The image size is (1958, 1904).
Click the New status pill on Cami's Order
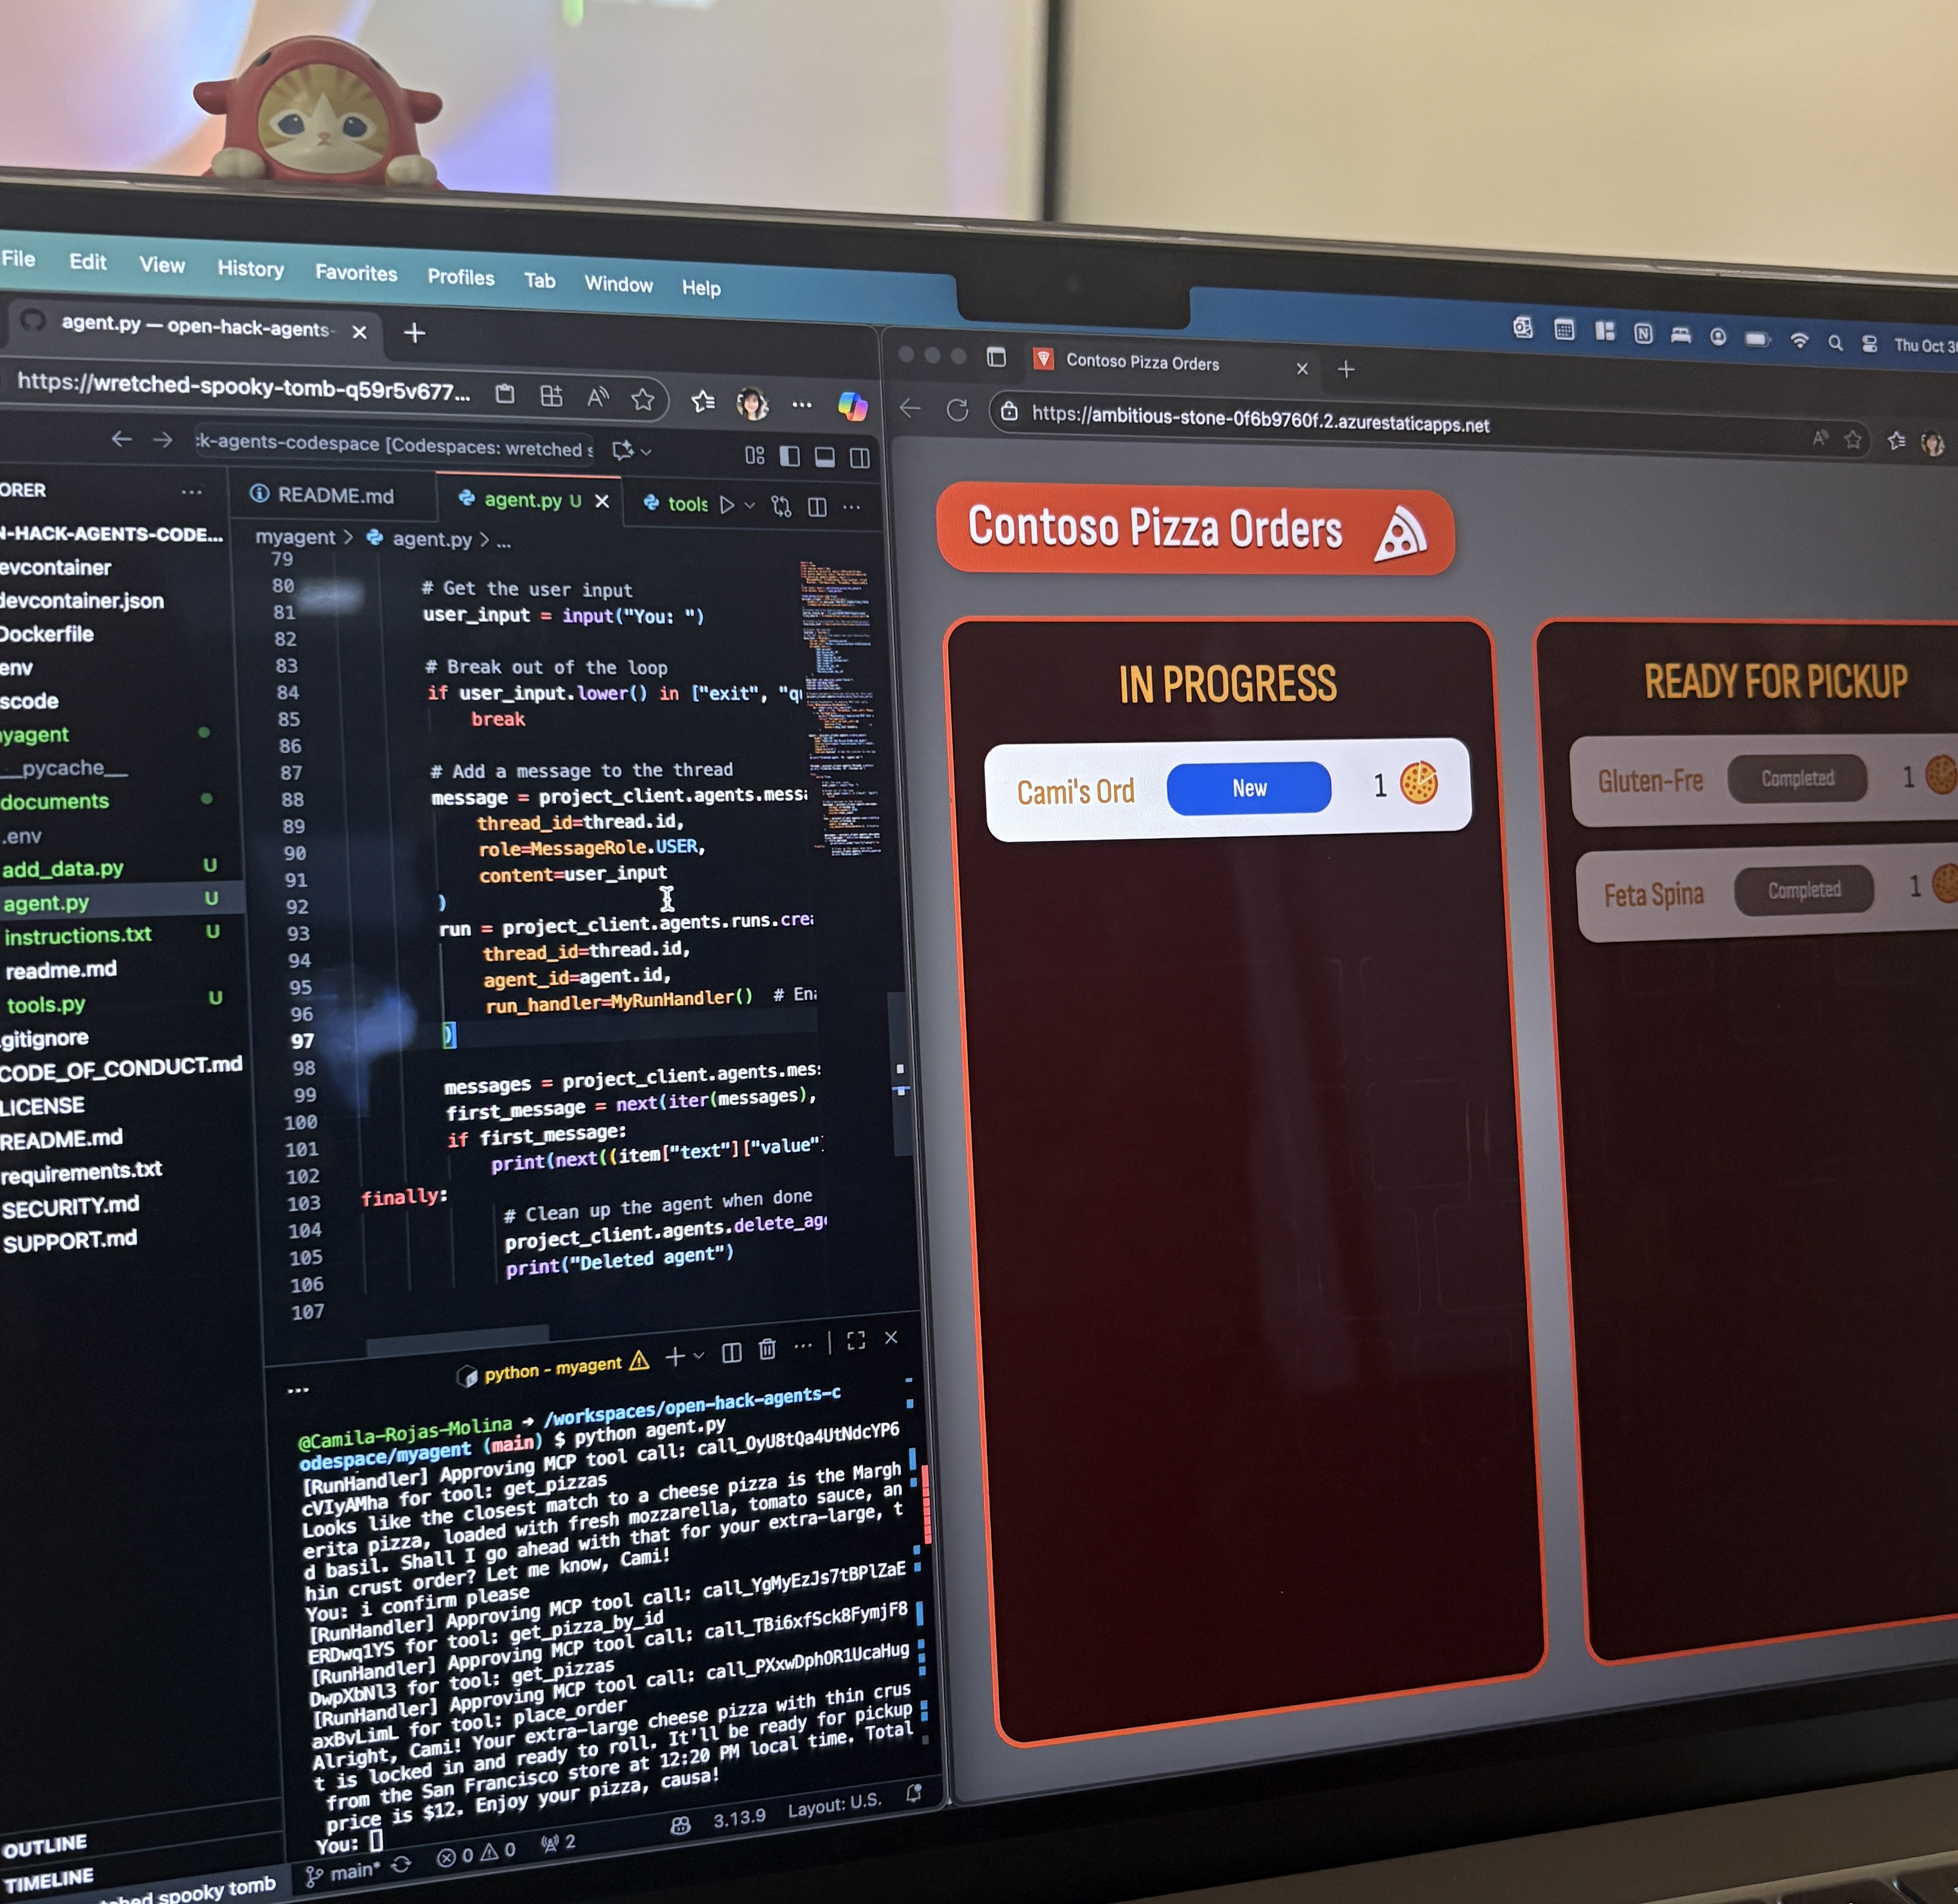[1249, 788]
